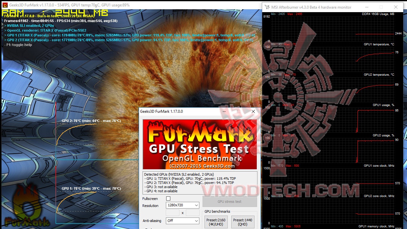This screenshot has width=407, height=229.
Task: Open the Anti-aliasing dropdown set to Off
Action: 183,221
